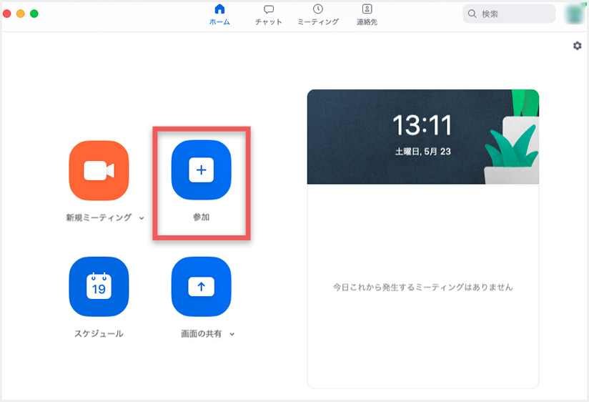Open the Schedule calendar icon
The height and width of the screenshot is (402, 589).
[x=99, y=287]
